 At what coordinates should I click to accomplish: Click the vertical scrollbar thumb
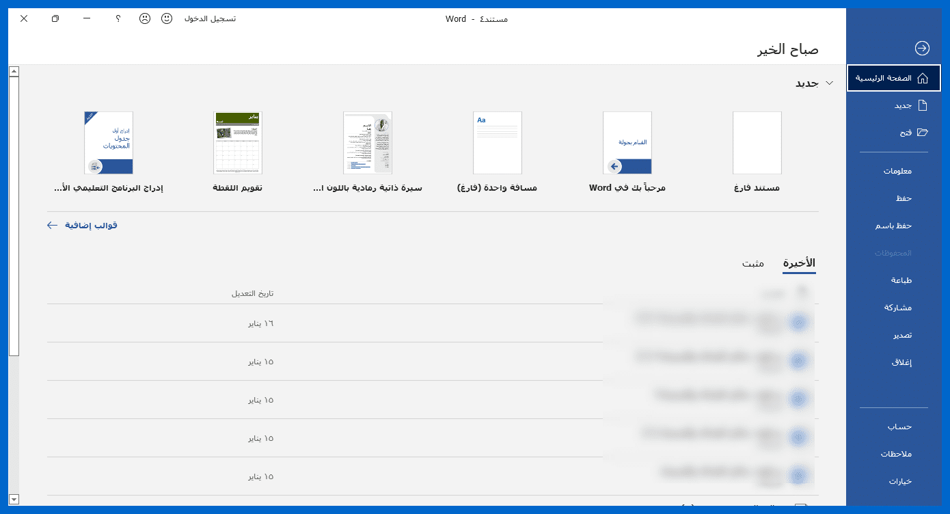coord(14,216)
